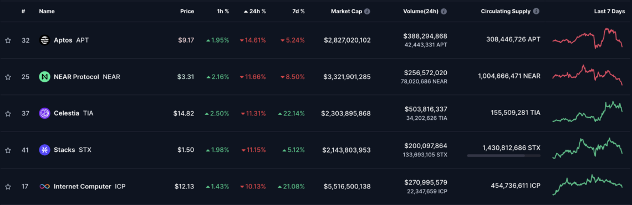This screenshot has width=632, height=205.
Task: Open Aptos trading volume of $388,294,868
Action: point(425,36)
